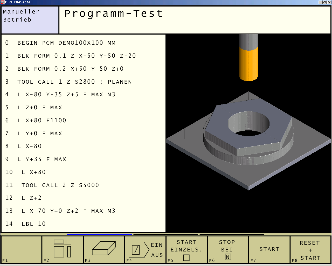Select line 11 TOOL CALL 2 Z S5000
Screen dimensions: 332x266
[60, 185]
